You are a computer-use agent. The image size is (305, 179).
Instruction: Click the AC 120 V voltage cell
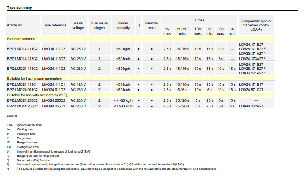pos(78,84)
